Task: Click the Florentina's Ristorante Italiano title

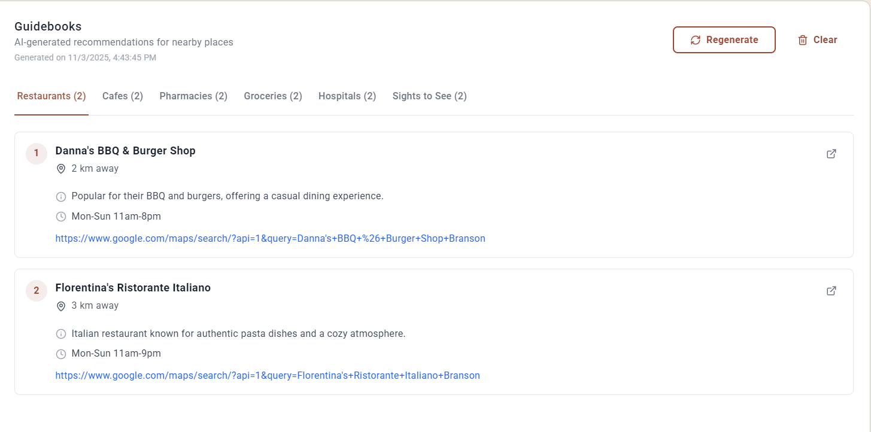Action: [133, 288]
